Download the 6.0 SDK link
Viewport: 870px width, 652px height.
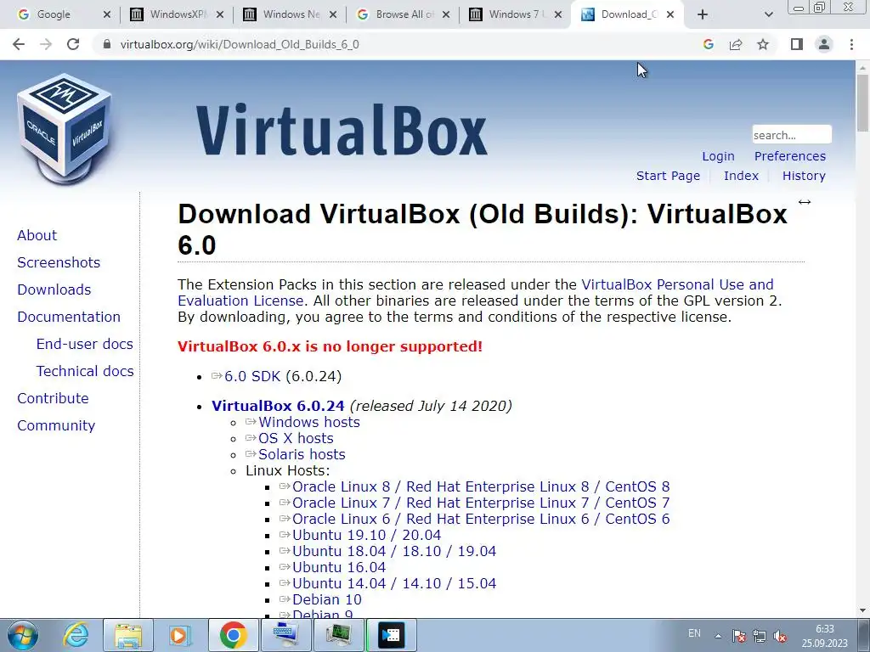pyautogui.click(x=252, y=376)
